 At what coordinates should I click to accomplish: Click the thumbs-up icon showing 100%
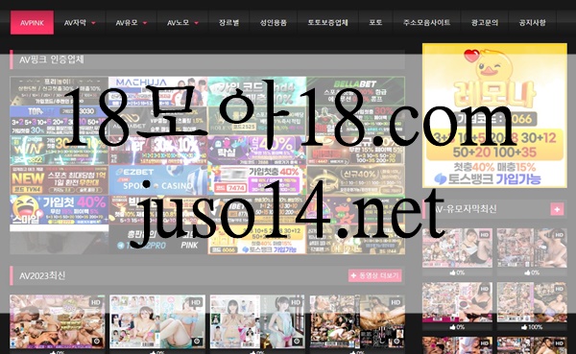pyautogui.click(x=524, y=327)
